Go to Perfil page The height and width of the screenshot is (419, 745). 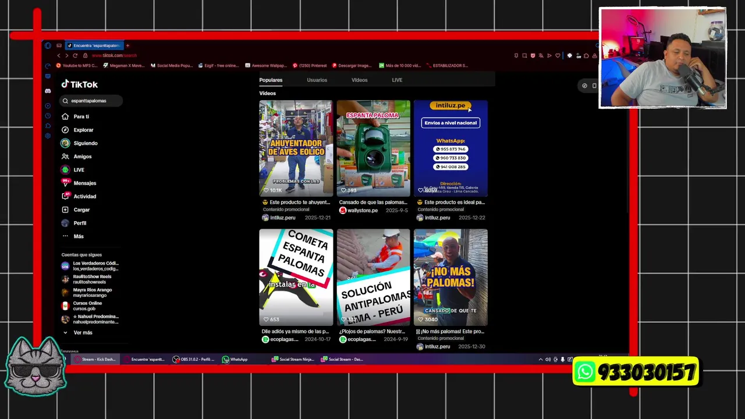coord(74,223)
